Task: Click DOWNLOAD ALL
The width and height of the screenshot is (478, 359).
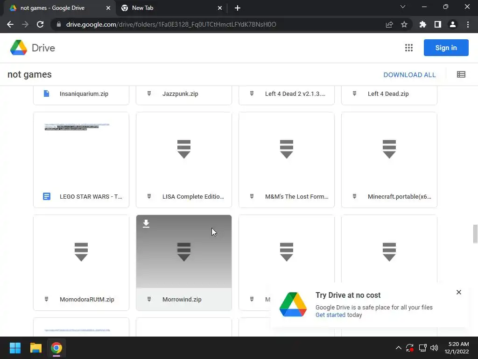Action: 409,75
